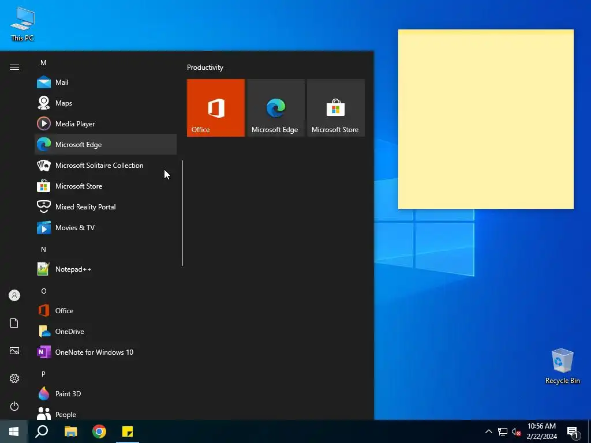Click the P letter header
The height and width of the screenshot is (443, 591).
click(43, 374)
